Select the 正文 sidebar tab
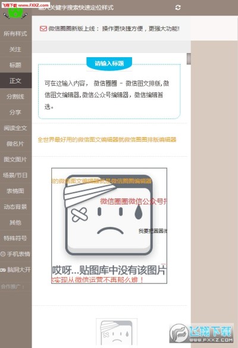Viewport: 238px width, 348px height. point(15,80)
